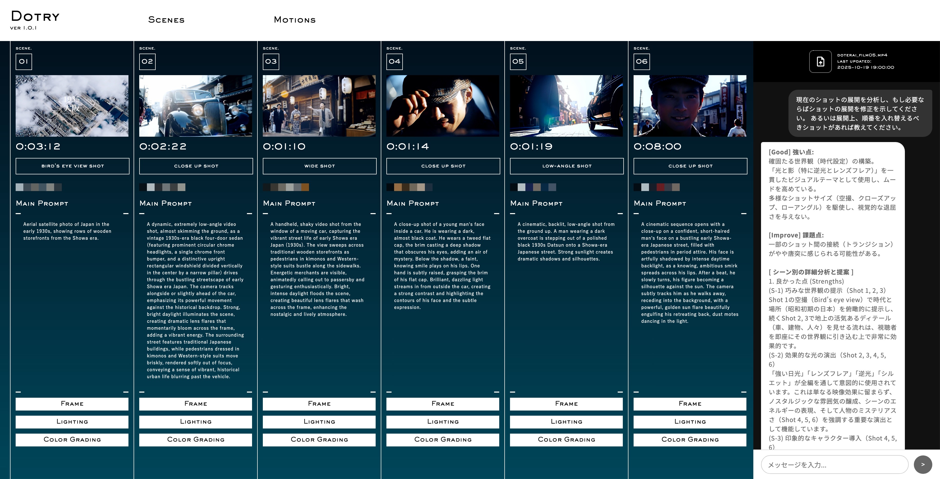The width and height of the screenshot is (940, 479).
Task: Click the file upload icon for DOTERAI_FILM05.MP4
Action: 820,61
